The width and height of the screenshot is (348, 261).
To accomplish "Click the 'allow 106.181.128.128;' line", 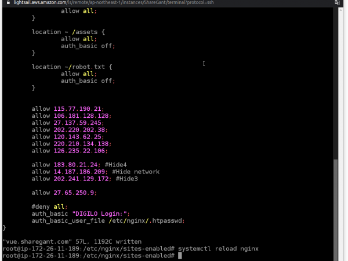I will click(x=71, y=115).
